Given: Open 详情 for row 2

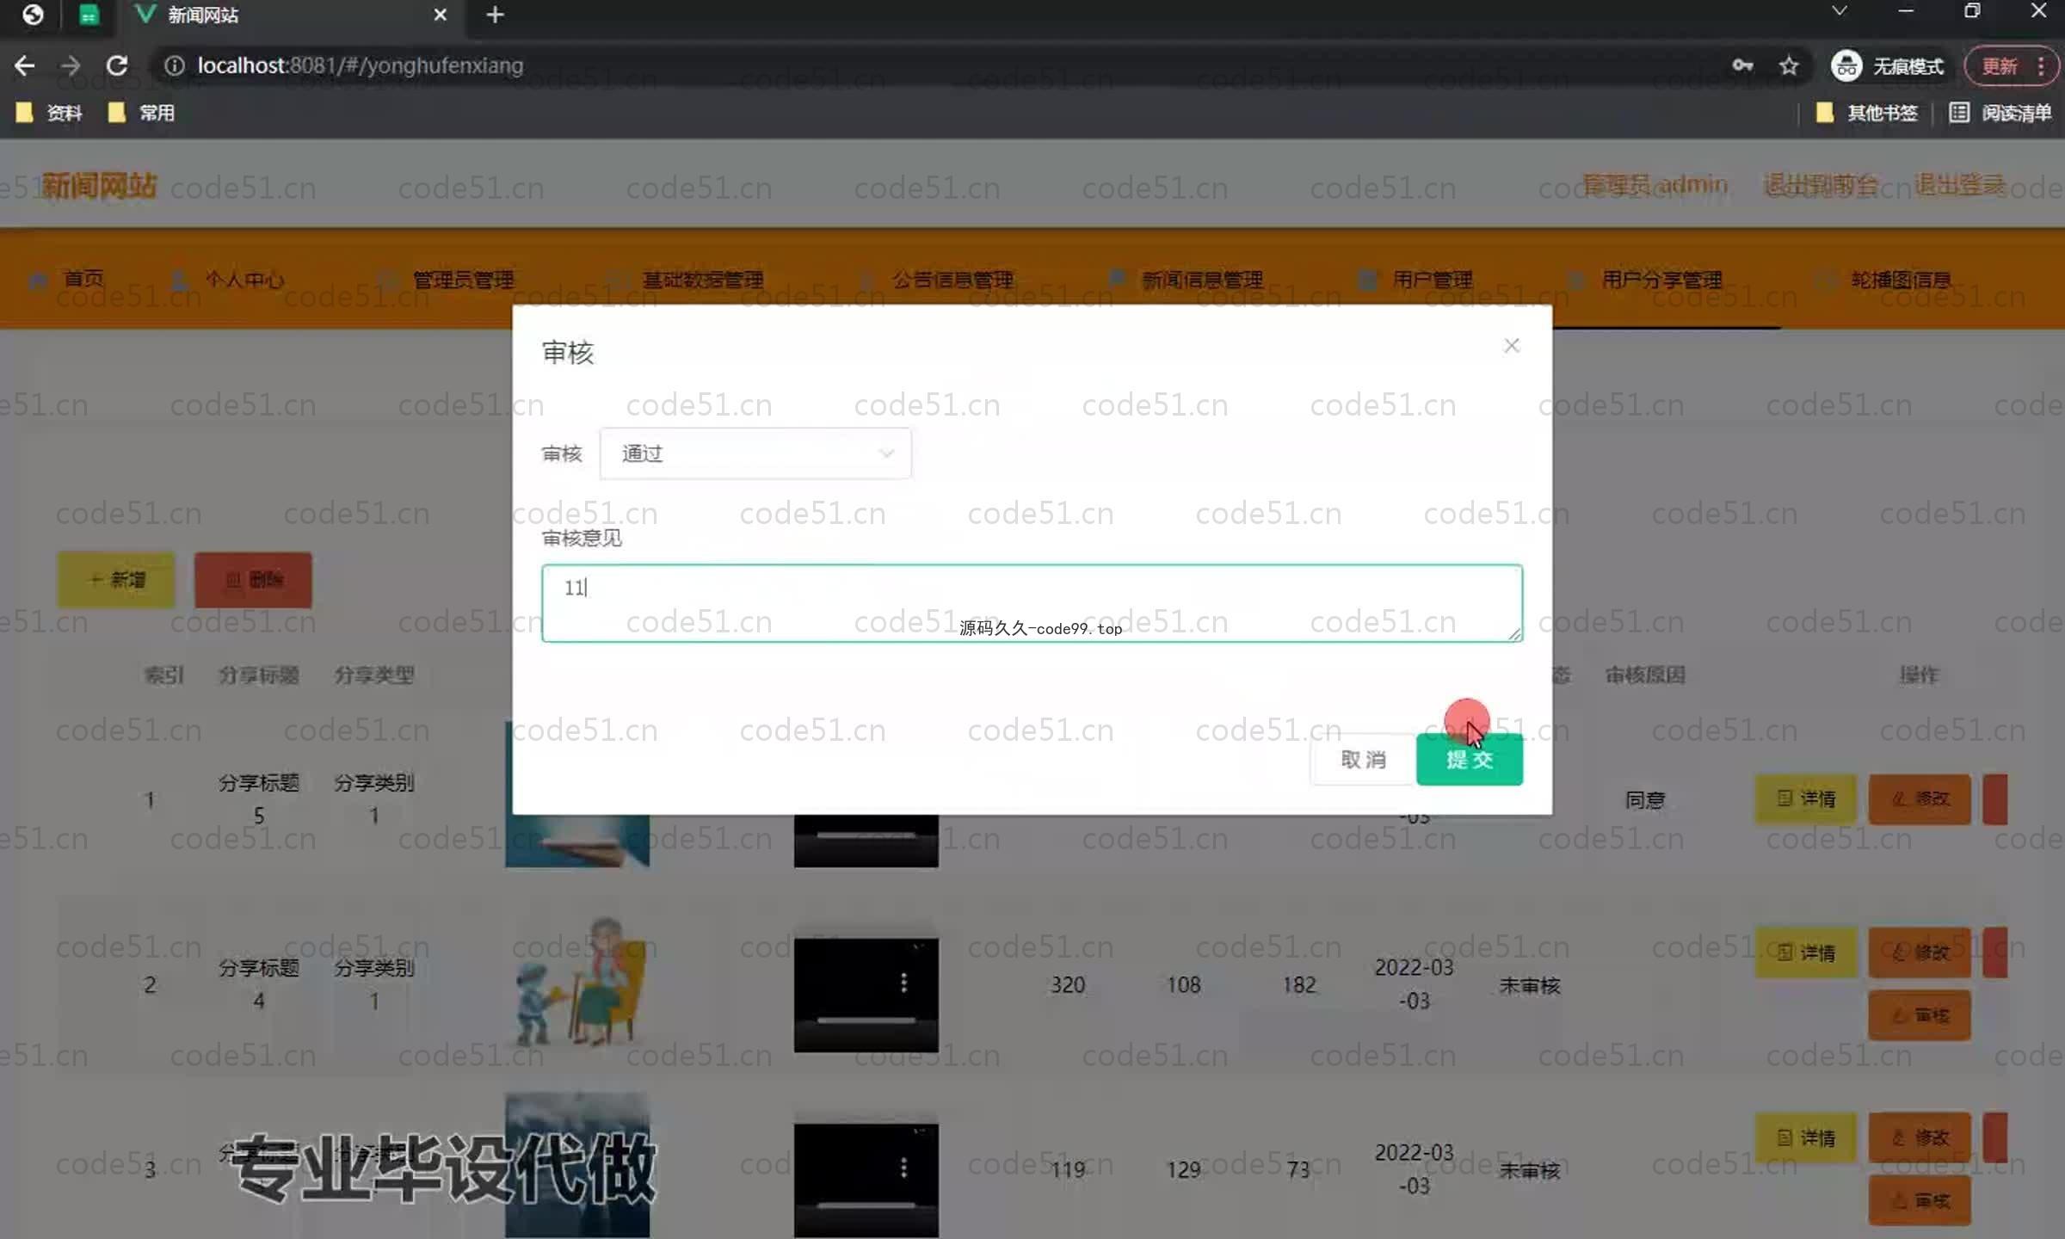Looking at the screenshot, I should [x=1805, y=952].
